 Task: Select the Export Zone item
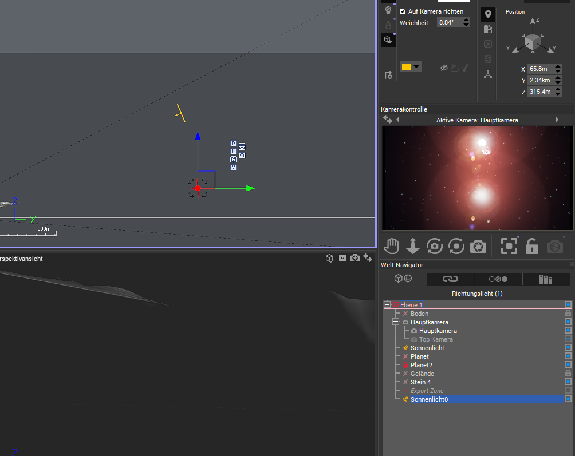click(427, 391)
